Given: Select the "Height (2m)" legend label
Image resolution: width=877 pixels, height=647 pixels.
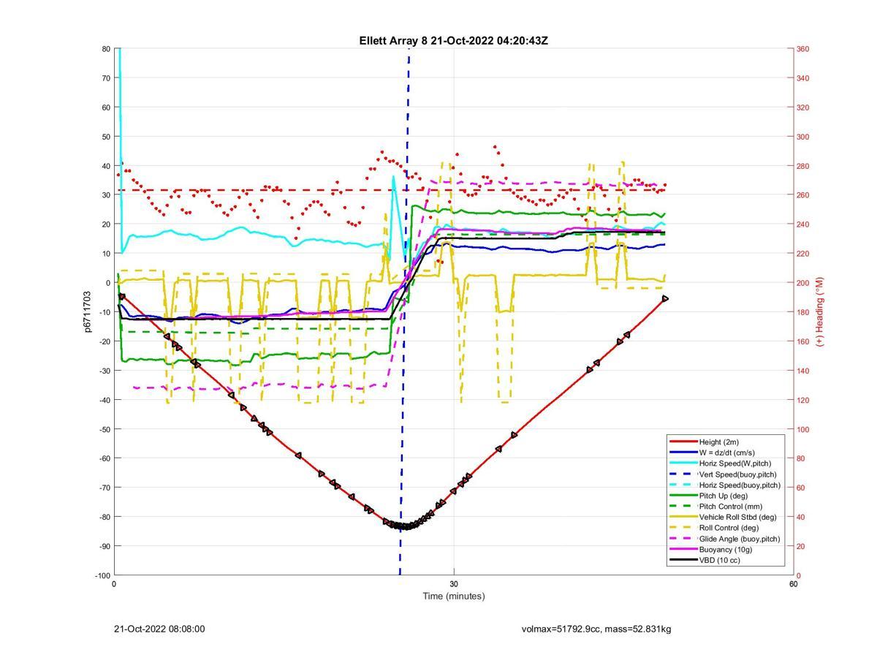Looking at the screenshot, I should click(x=719, y=442).
